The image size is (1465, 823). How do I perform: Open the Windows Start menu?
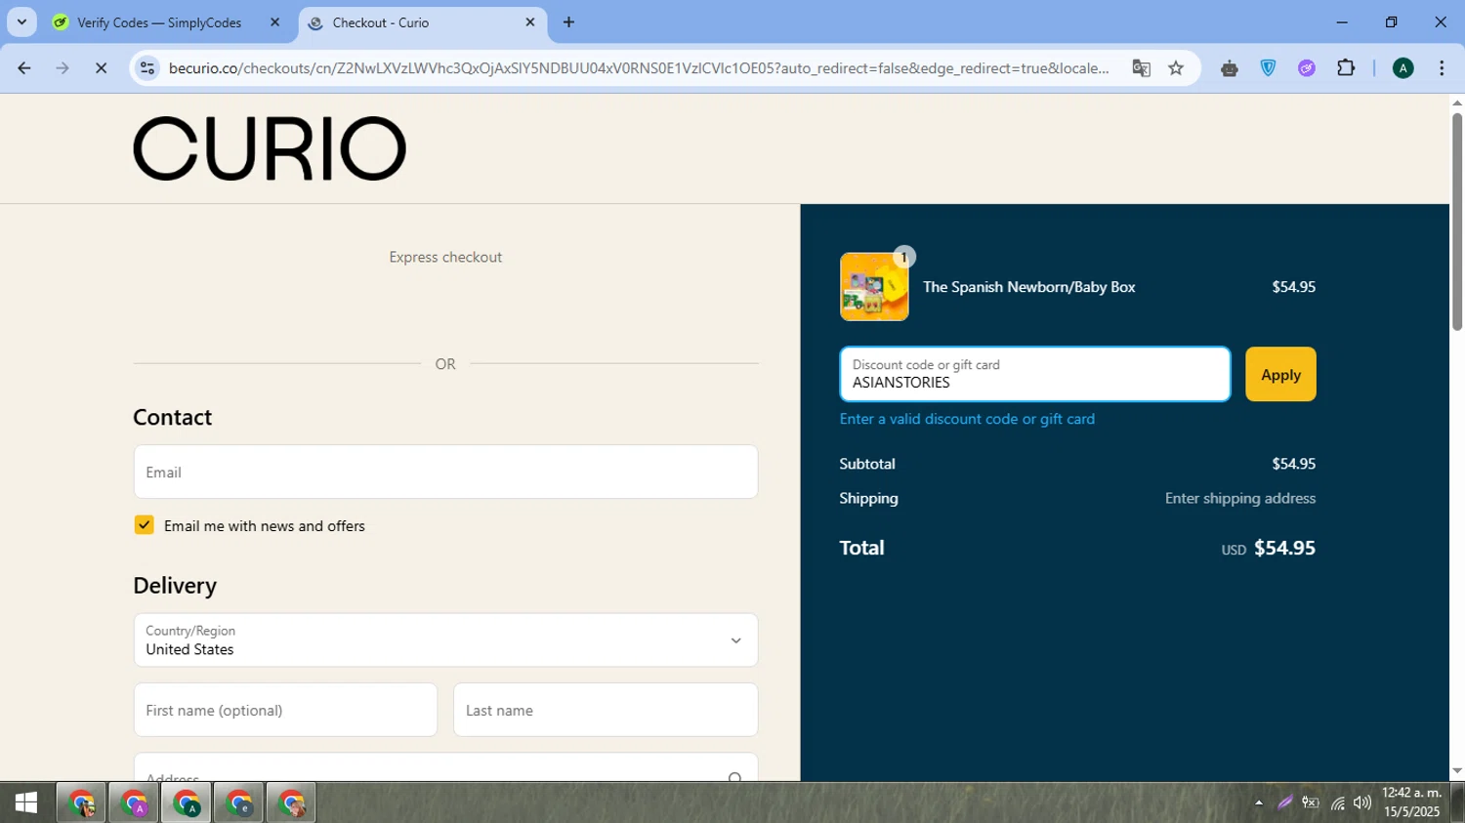(26, 803)
